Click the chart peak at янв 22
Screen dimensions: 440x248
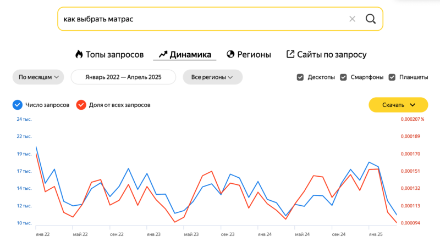click(36, 147)
